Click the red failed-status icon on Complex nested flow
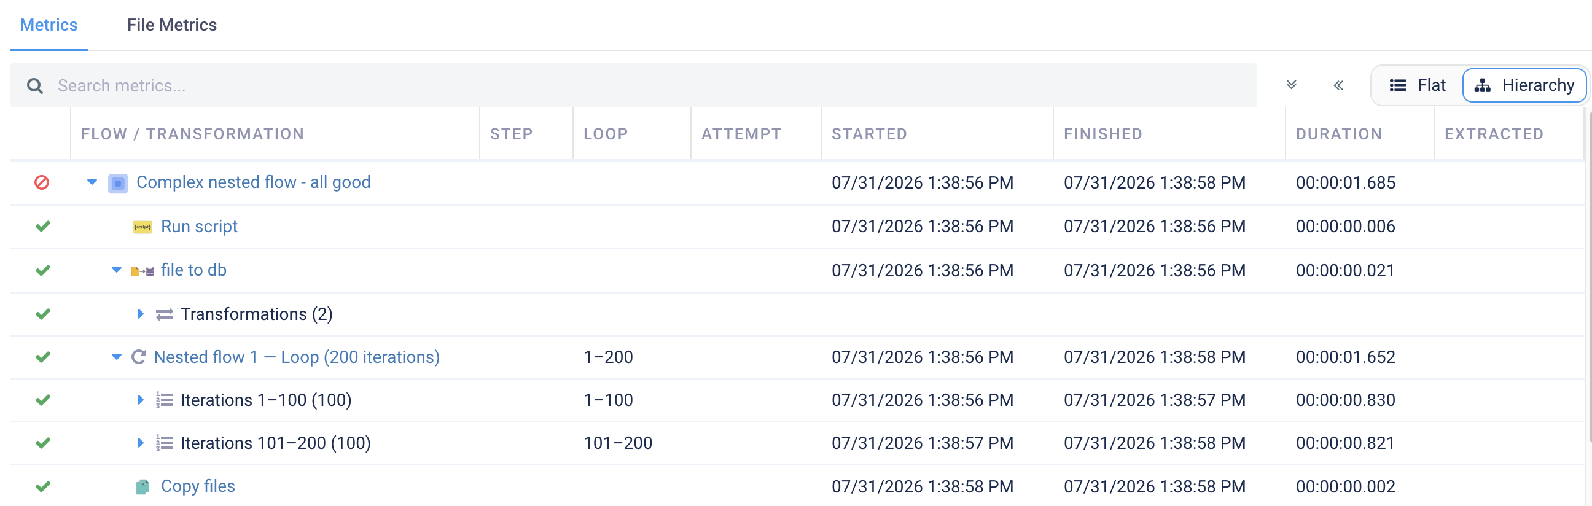This screenshot has width=1592, height=506. tap(42, 182)
